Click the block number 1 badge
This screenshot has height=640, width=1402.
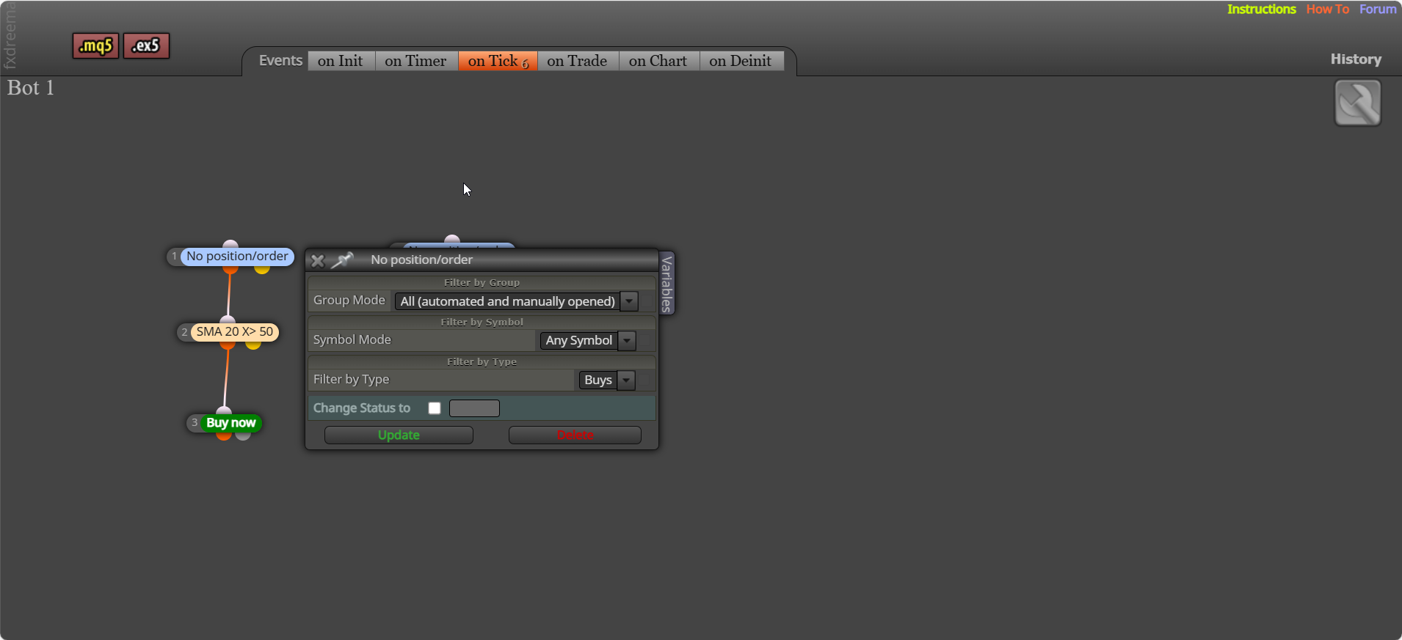click(174, 257)
